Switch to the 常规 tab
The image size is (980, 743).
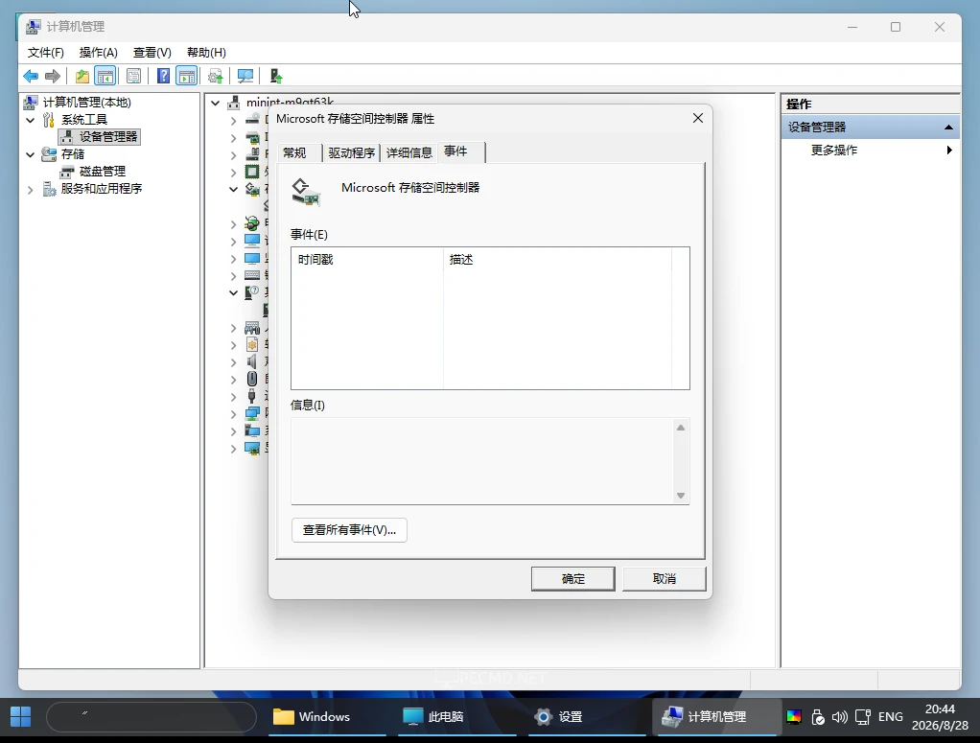coord(294,153)
